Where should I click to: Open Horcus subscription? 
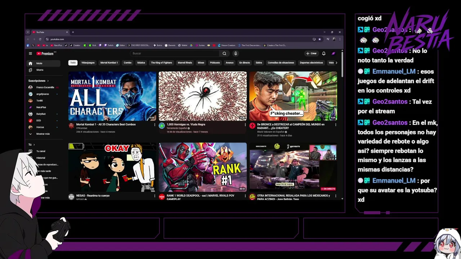[x=44, y=127]
